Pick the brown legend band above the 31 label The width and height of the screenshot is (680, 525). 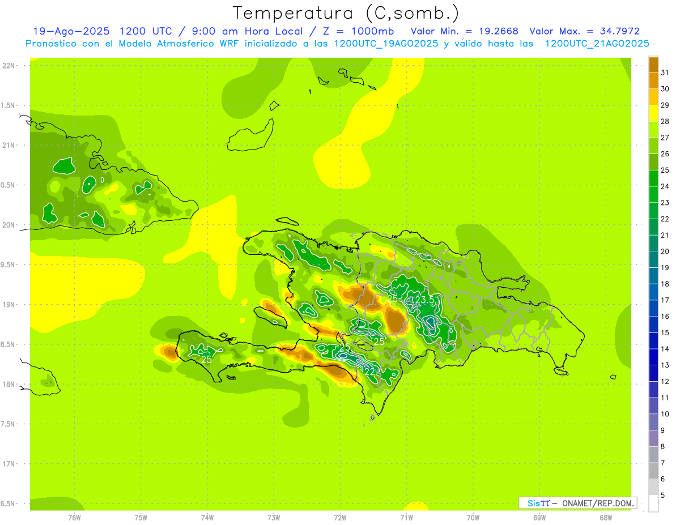click(653, 65)
